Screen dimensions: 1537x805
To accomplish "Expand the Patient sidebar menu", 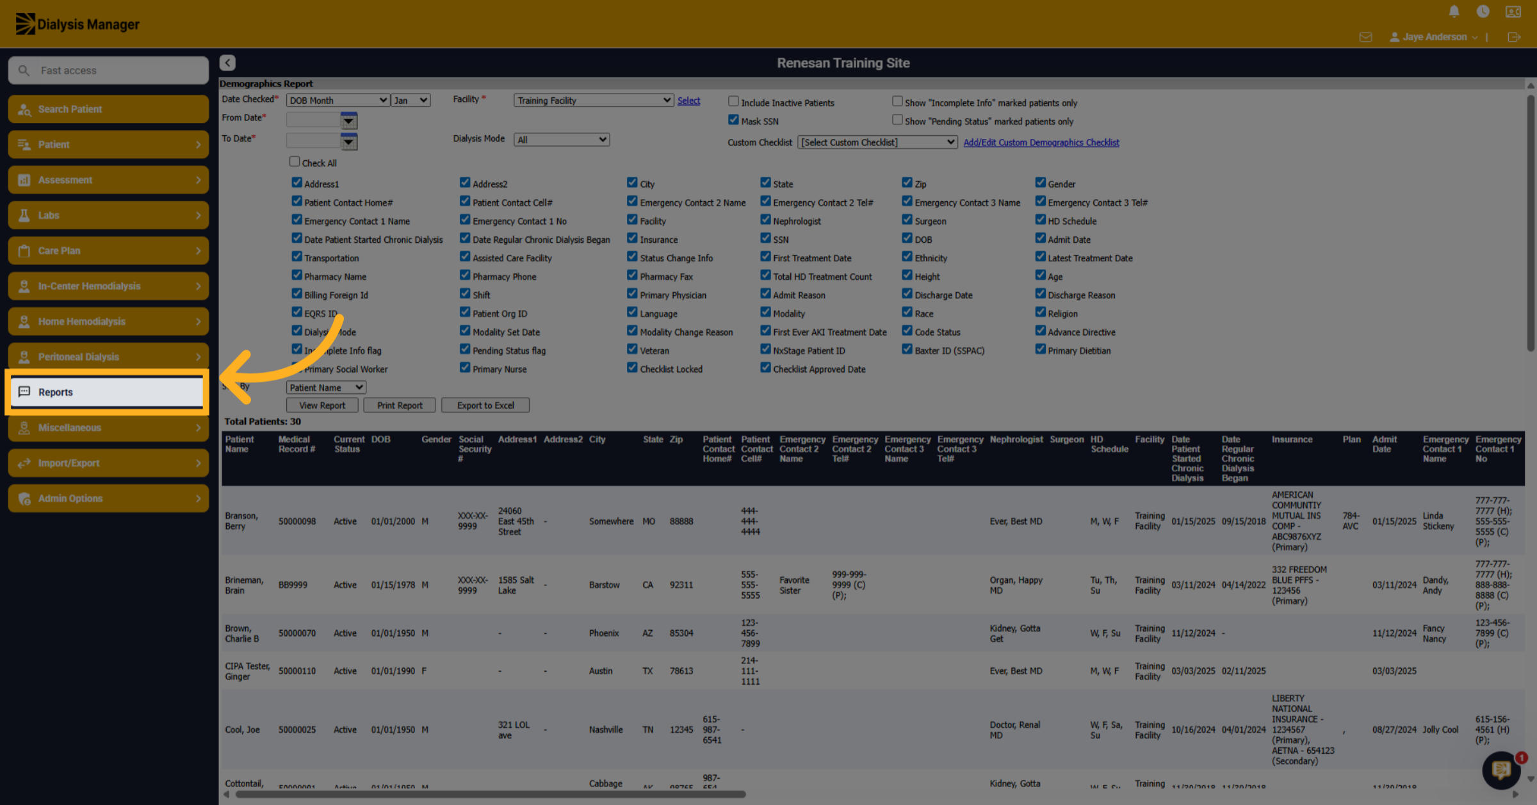I will [108, 145].
